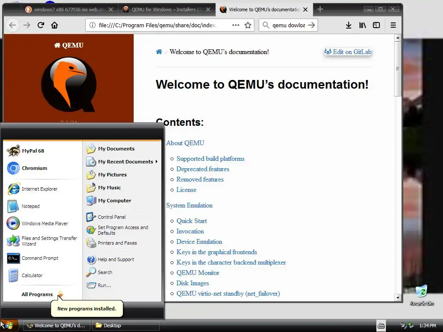This screenshot has height=332, width=443.
Task: Show site information icon in address bar
Action: (x=93, y=25)
